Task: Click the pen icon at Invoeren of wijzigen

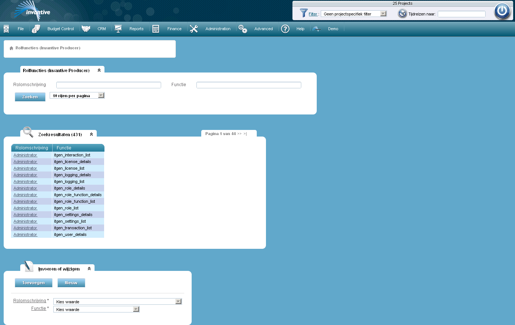Action: click(x=28, y=266)
